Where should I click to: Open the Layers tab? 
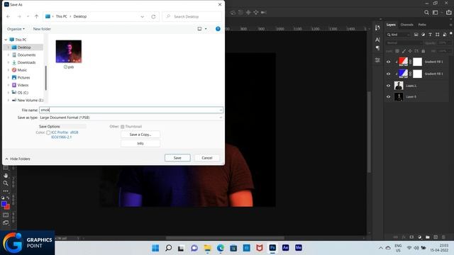[x=391, y=25]
